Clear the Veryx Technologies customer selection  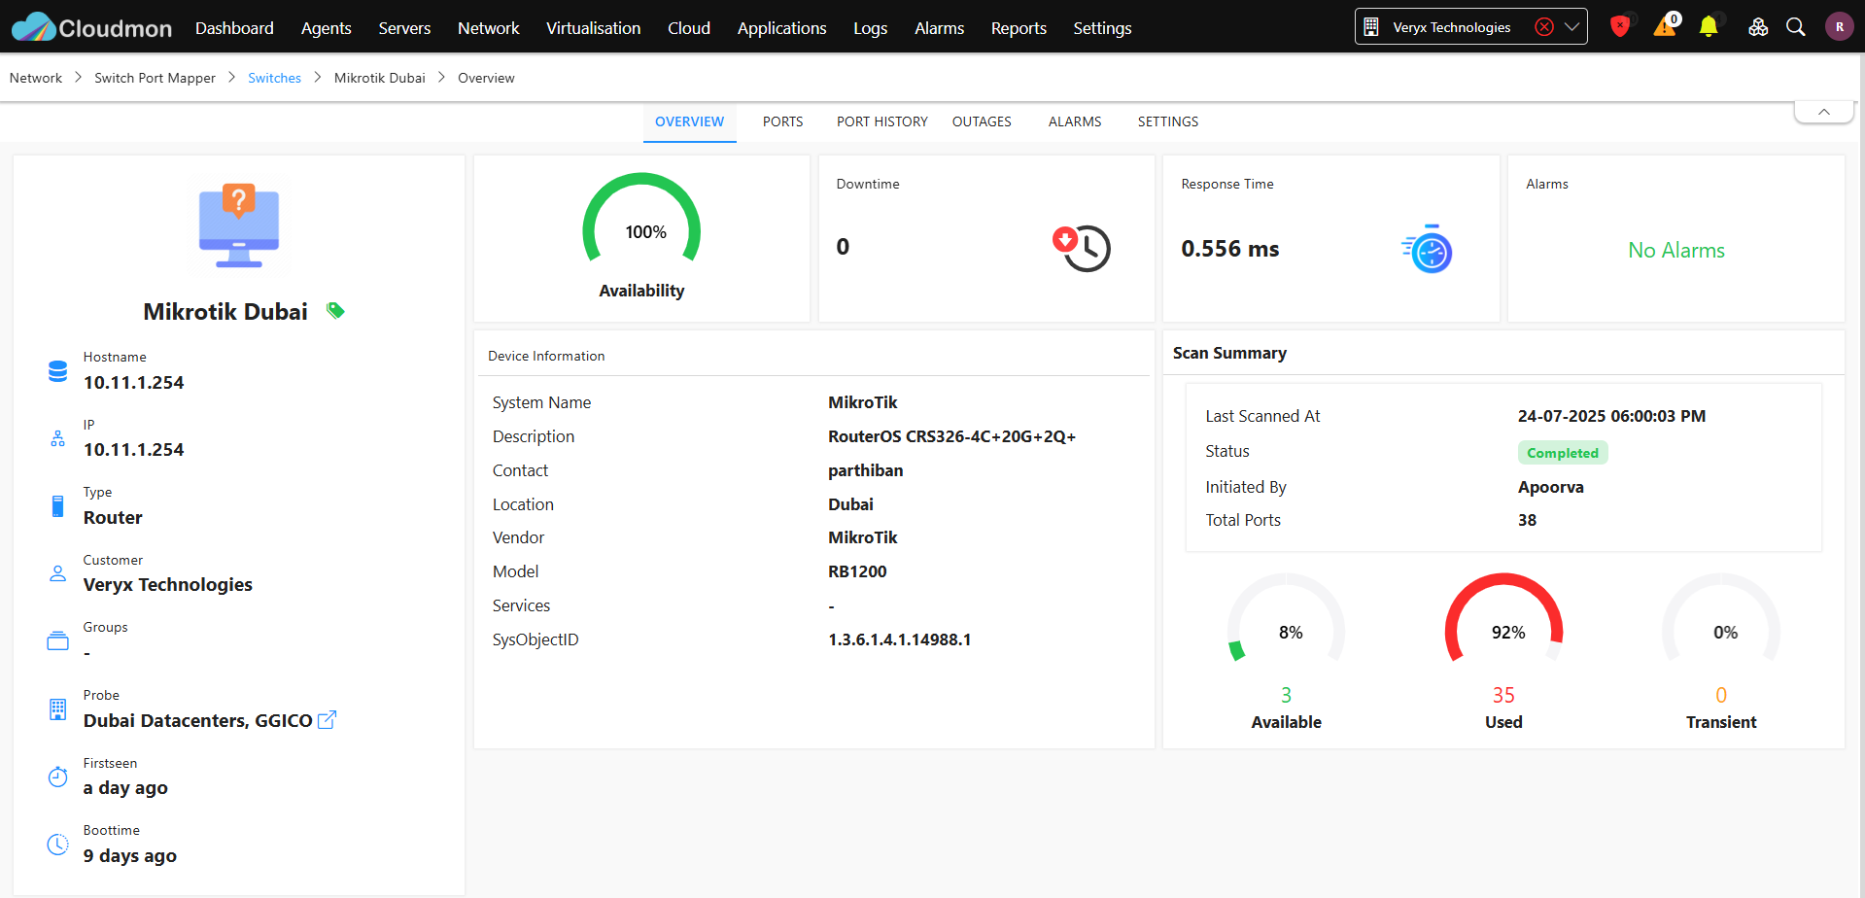tap(1544, 27)
